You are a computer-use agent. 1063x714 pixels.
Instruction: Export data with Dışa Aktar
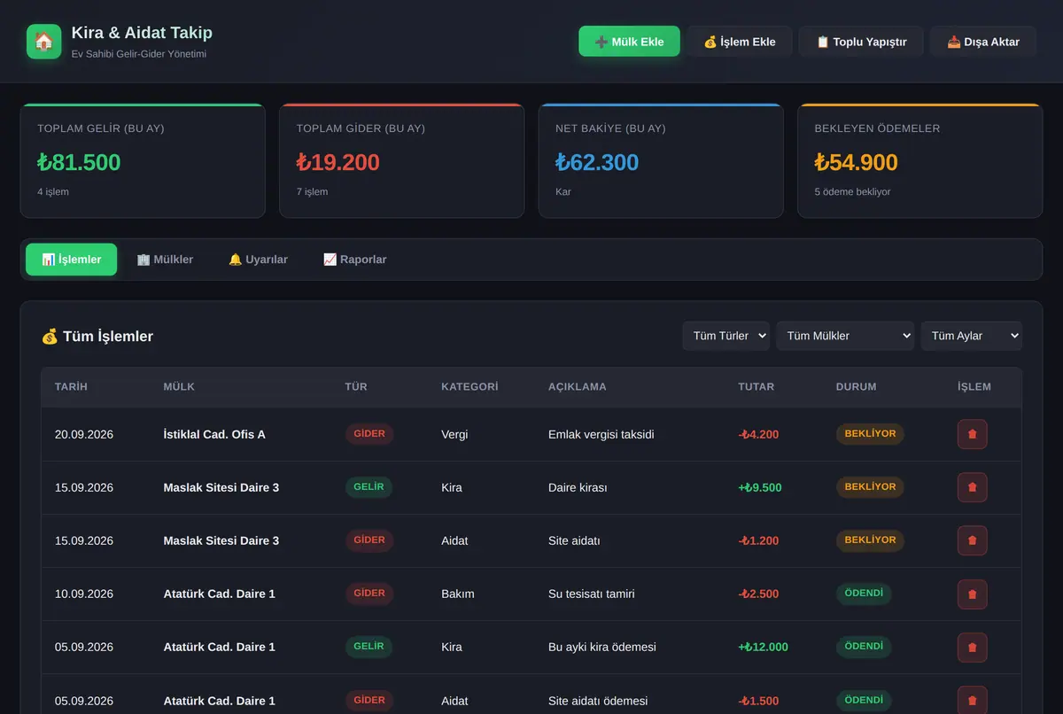983,42
